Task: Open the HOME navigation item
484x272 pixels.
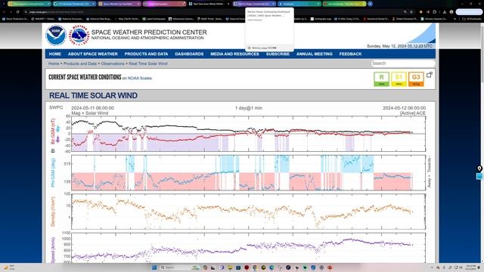Action: pyautogui.click(x=55, y=54)
